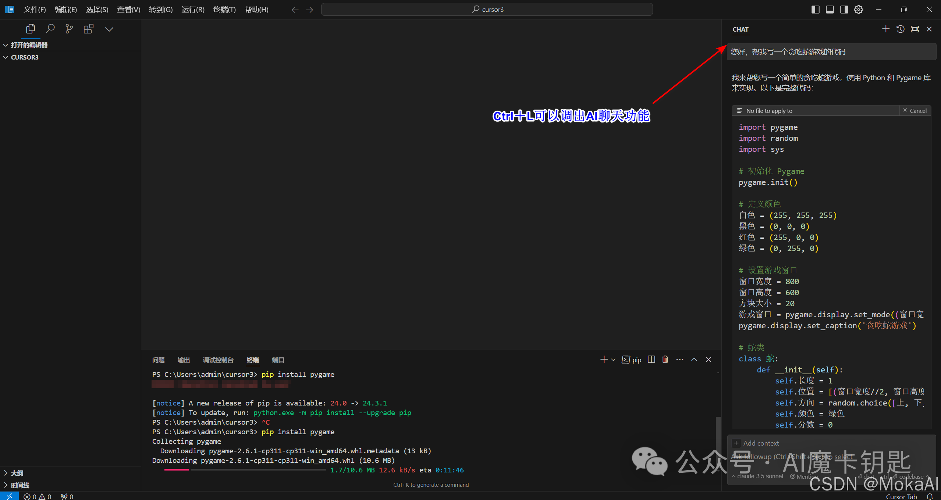Image resolution: width=941 pixels, height=500 pixels.
Task: Split the terminal pane
Action: 651,360
